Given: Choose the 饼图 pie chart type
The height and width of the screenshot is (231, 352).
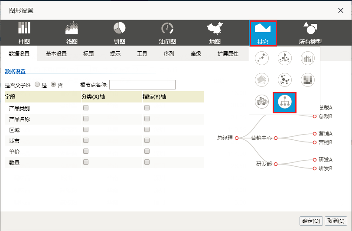Looking at the screenshot, I should coord(120,33).
